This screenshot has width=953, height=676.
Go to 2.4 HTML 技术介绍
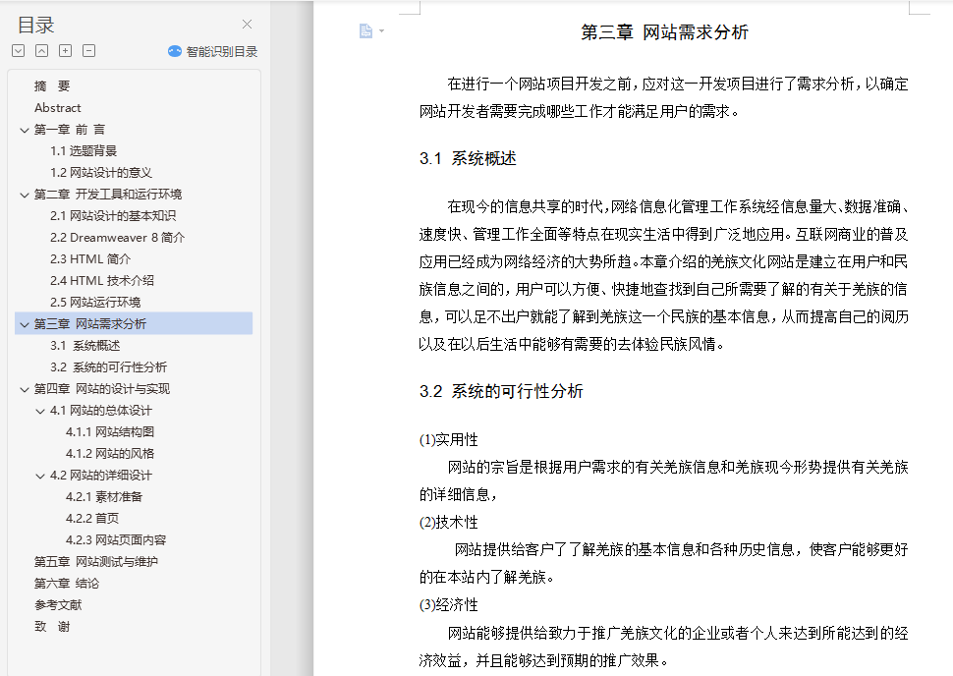pos(102,280)
